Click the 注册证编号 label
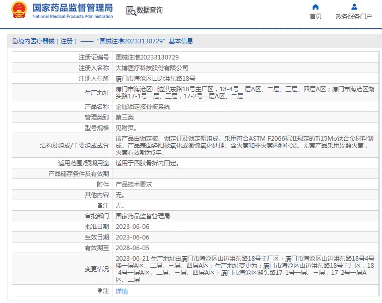 click(94, 57)
